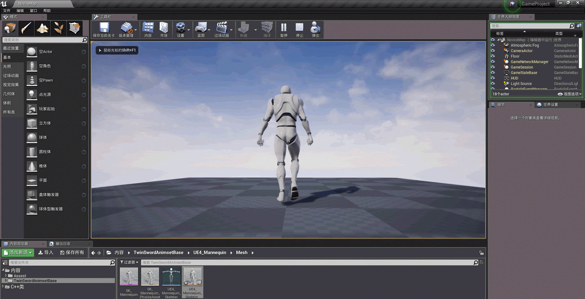The image size is (585, 299).
Task: Select the Point Light (点光源) item
Action: tap(56, 94)
